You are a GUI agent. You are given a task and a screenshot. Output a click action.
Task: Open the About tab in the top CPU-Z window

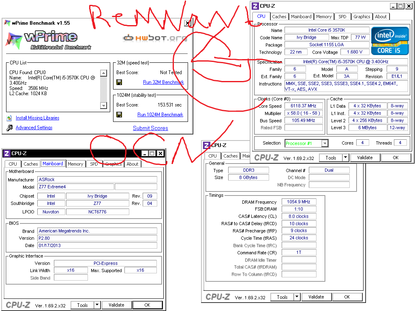pyautogui.click(x=381, y=16)
